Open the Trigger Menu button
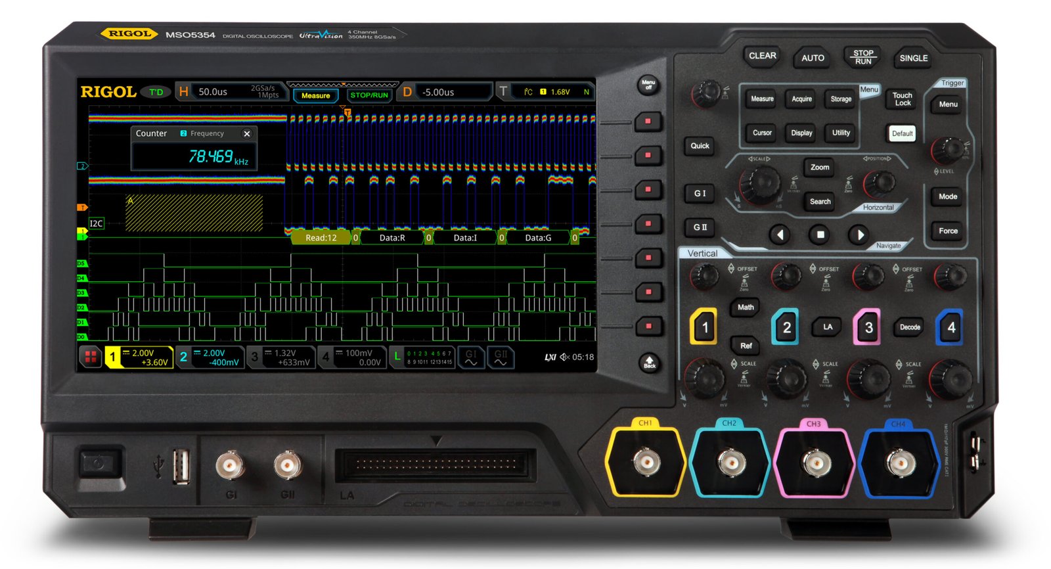The image size is (1051, 569). tap(948, 104)
